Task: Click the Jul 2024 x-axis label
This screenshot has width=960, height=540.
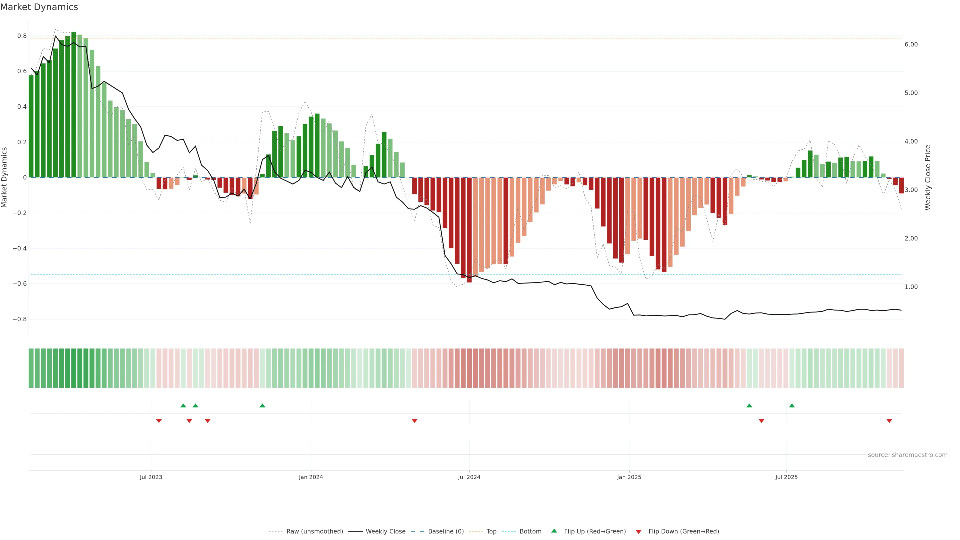Action: click(469, 477)
